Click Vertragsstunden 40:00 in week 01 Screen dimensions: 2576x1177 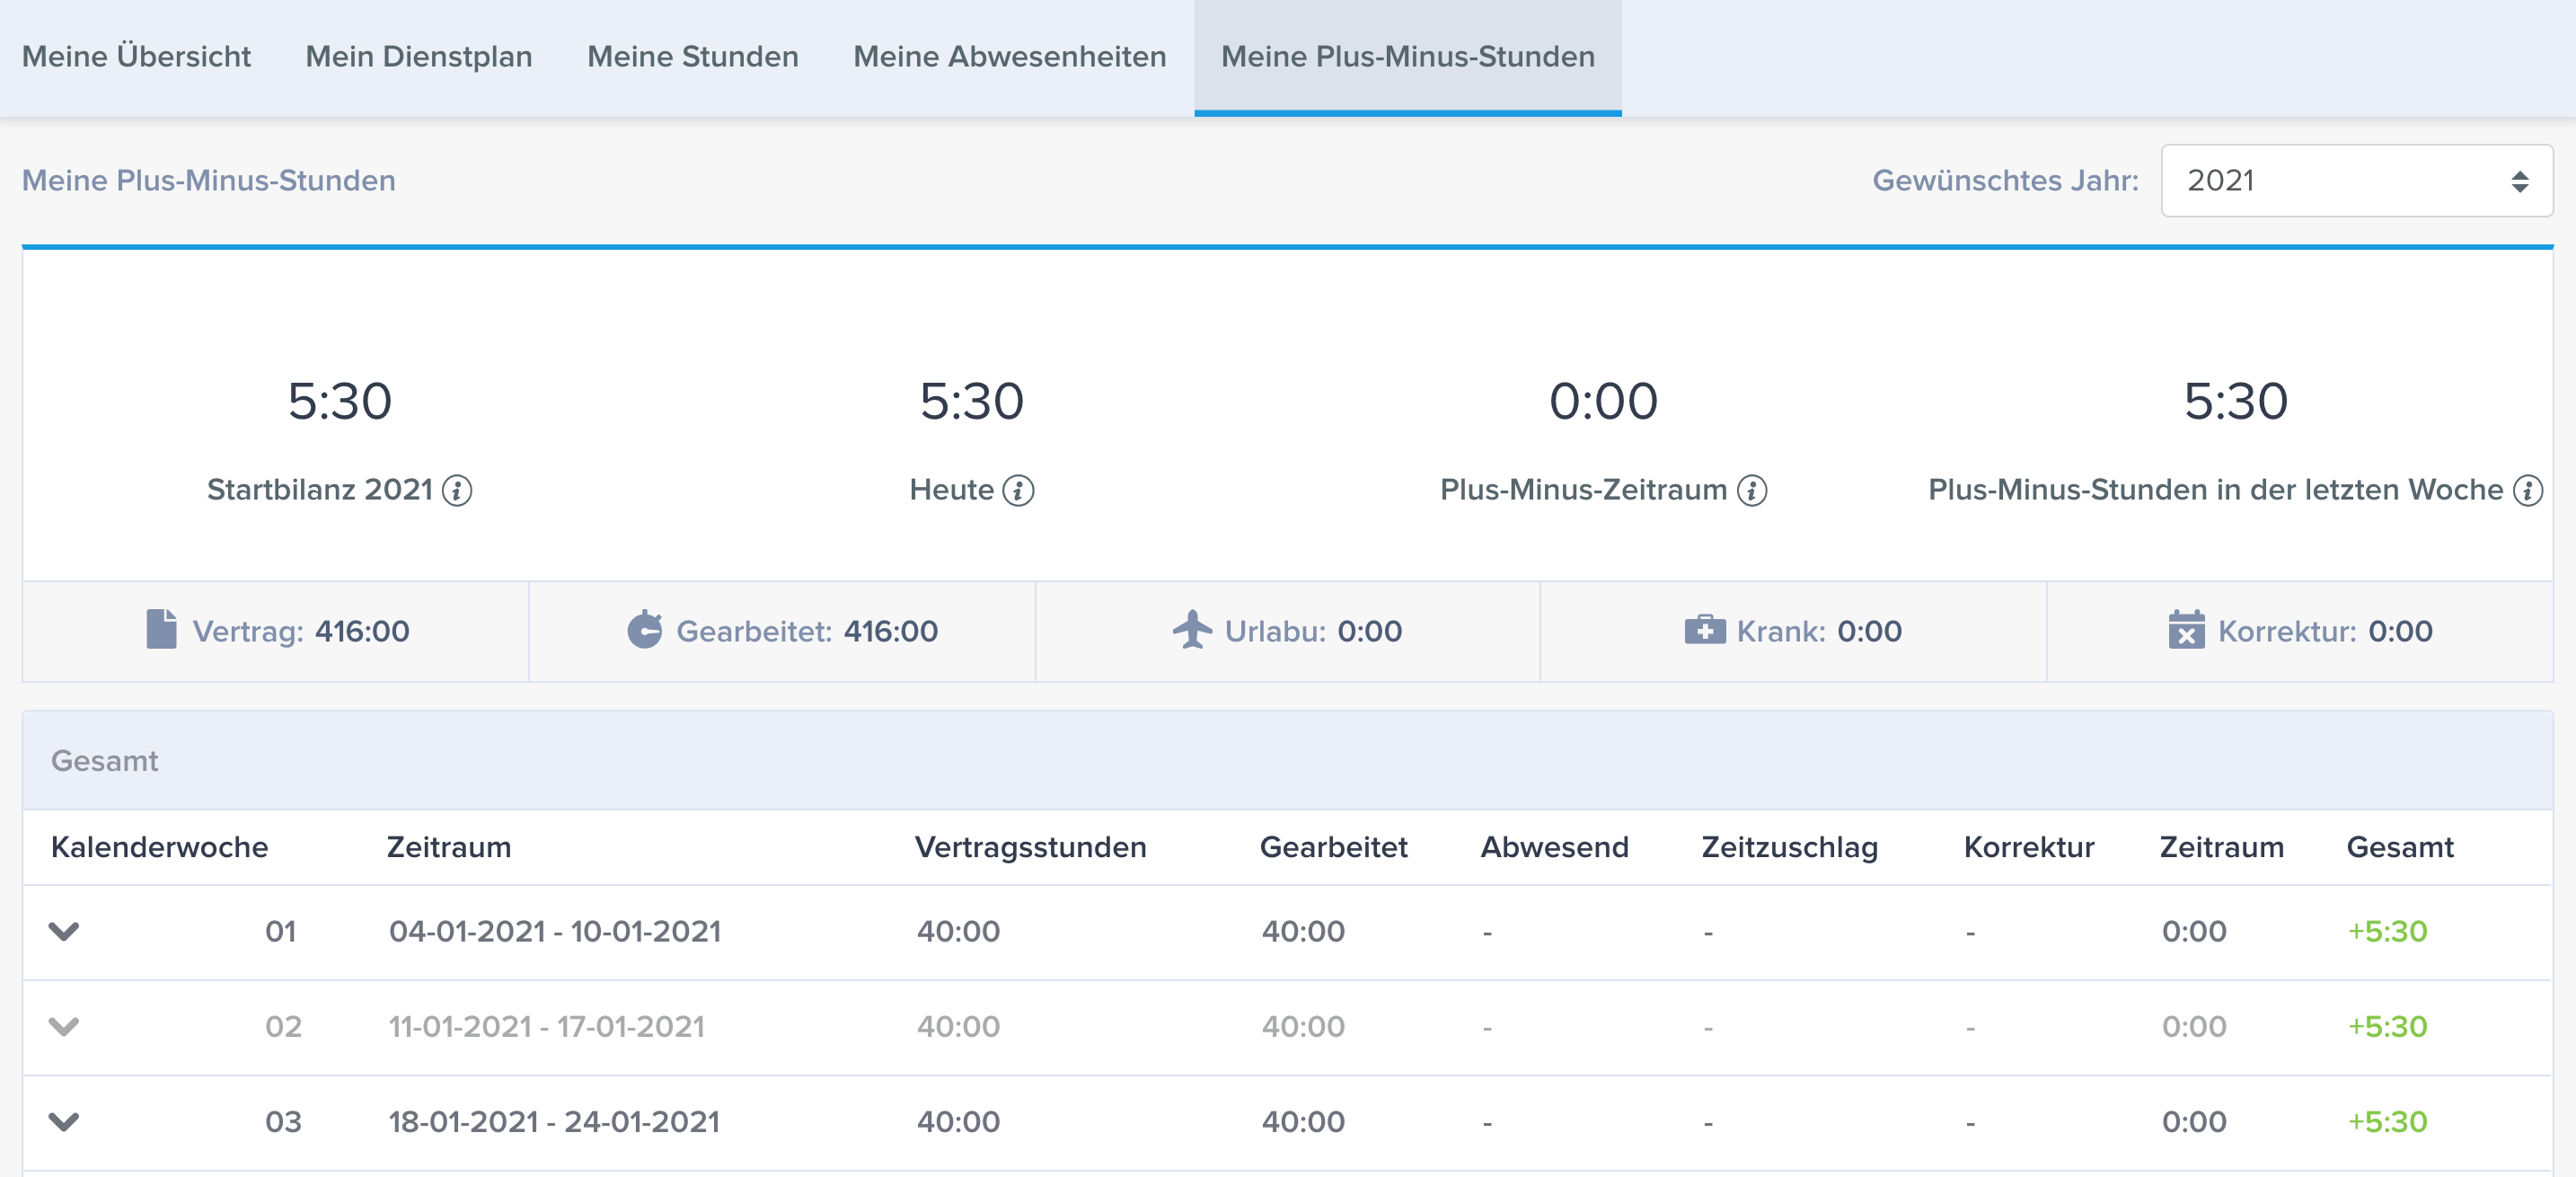click(x=958, y=932)
